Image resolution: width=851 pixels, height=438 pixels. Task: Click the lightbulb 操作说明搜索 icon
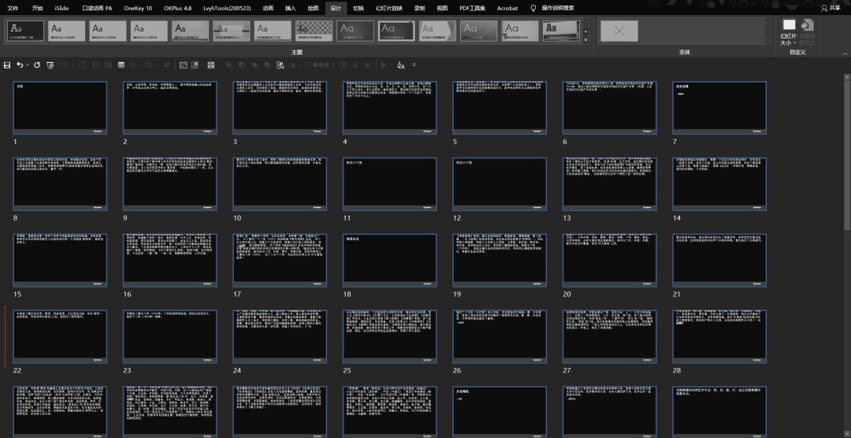click(x=533, y=8)
